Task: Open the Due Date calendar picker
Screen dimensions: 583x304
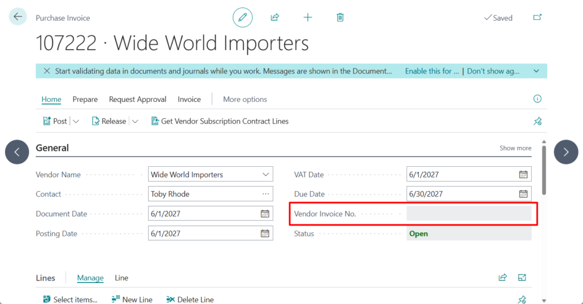Action: point(523,194)
